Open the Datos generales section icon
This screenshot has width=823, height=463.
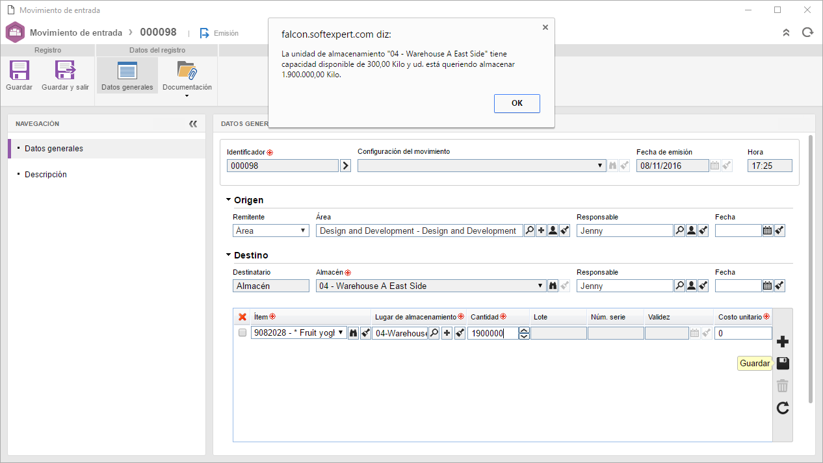coord(127,70)
